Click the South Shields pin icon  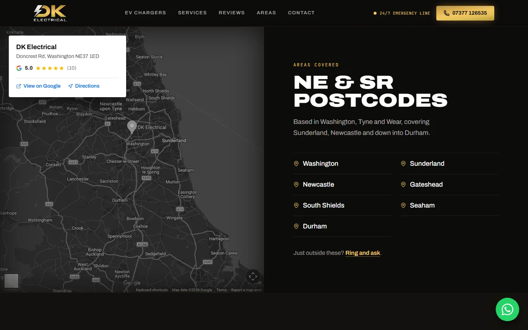coord(296,205)
